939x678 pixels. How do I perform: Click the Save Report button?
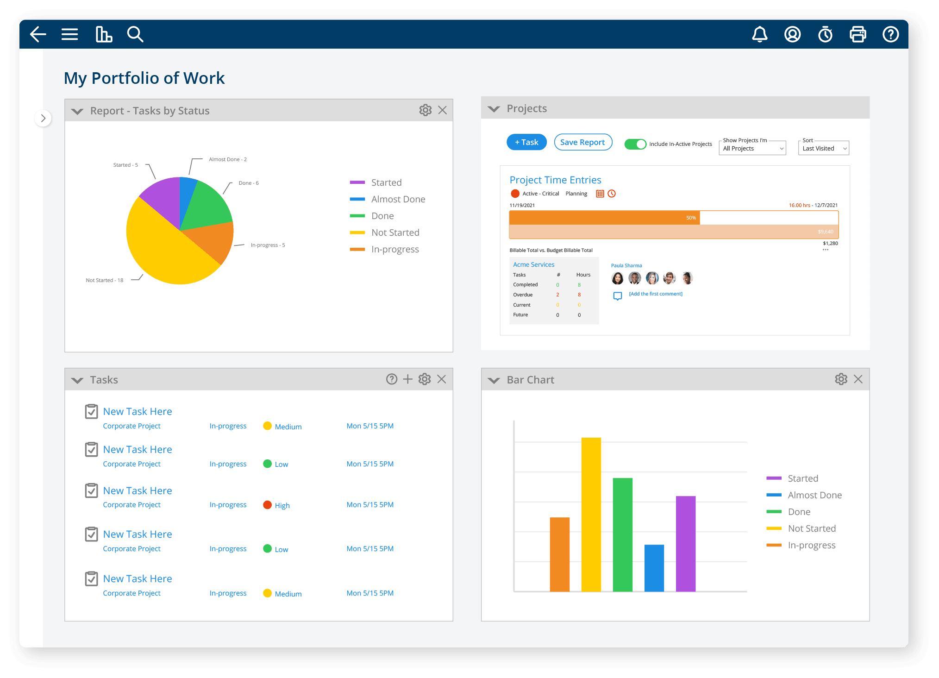pos(583,142)
